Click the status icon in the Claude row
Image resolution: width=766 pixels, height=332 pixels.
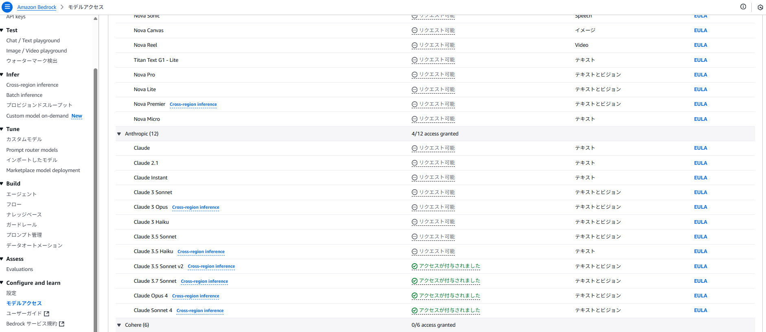pyautogui.click(x=415, y=148)
